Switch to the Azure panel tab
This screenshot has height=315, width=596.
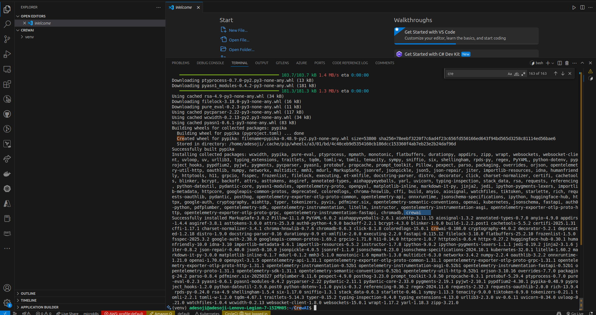click(301, 63)
